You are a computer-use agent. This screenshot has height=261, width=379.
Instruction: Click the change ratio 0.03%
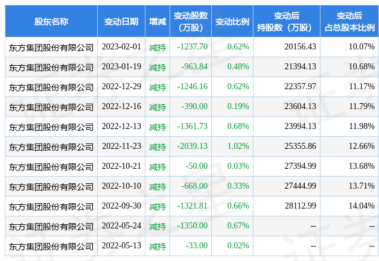tap(238, 166)
